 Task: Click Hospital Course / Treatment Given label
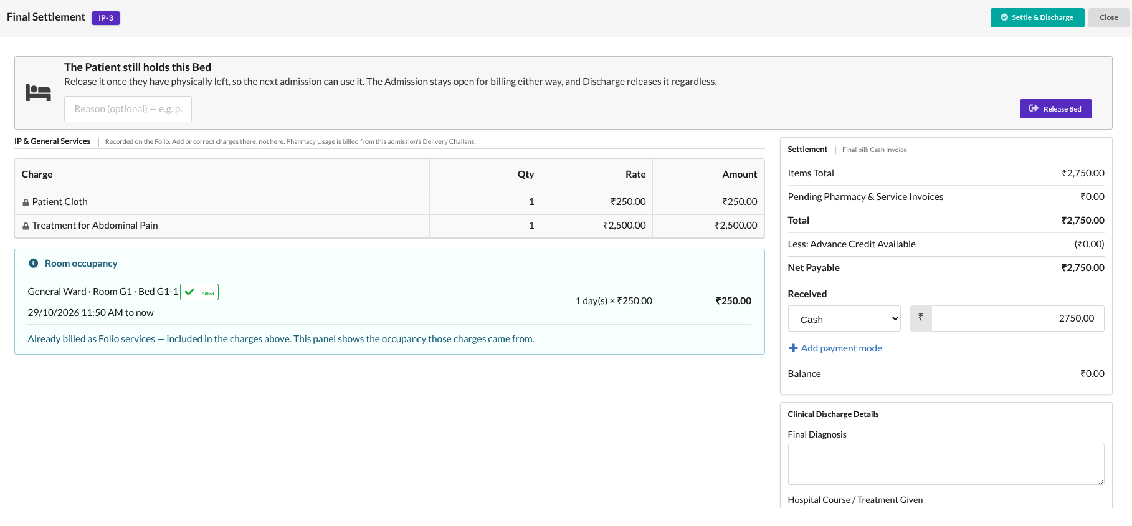855,500
